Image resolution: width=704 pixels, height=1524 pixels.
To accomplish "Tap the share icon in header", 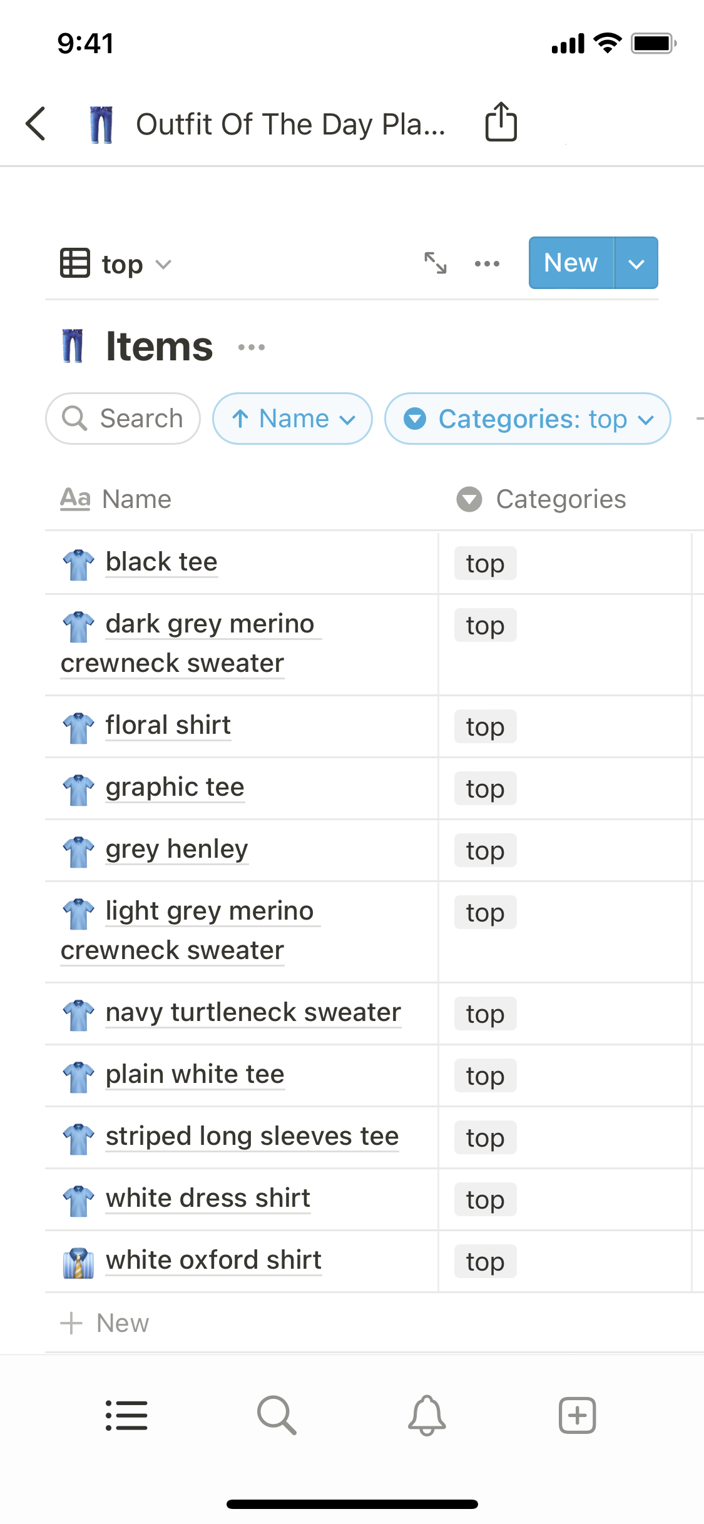I will pos(501,122).
